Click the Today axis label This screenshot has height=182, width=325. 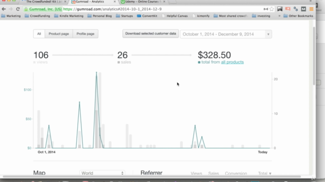click(x=263, y=152)
